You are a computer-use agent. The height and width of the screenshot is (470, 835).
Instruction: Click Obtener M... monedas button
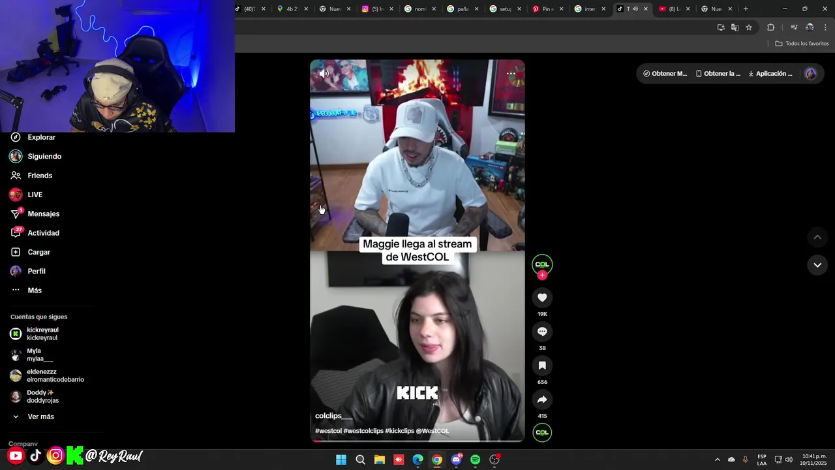(665, 74)
